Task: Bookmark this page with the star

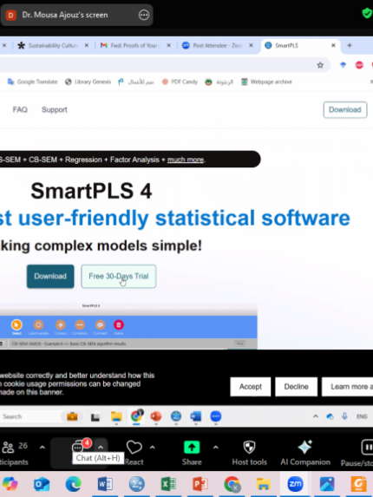Action: 320,65
